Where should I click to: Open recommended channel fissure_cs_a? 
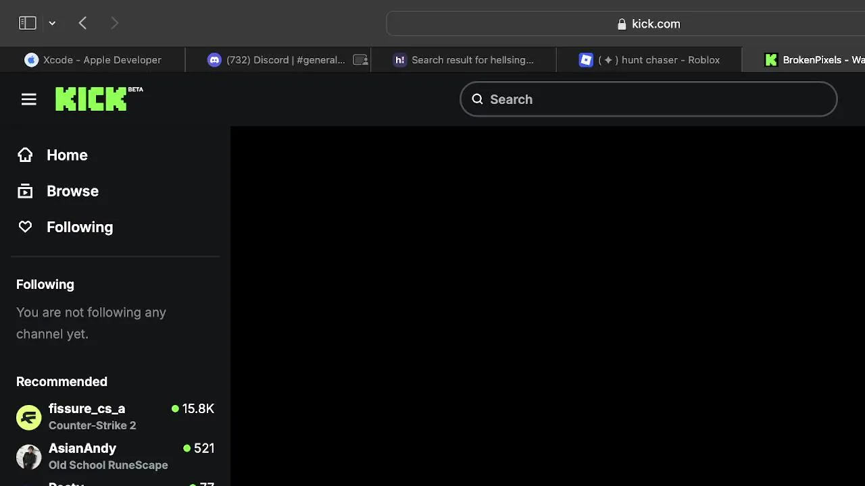[115, 416]
